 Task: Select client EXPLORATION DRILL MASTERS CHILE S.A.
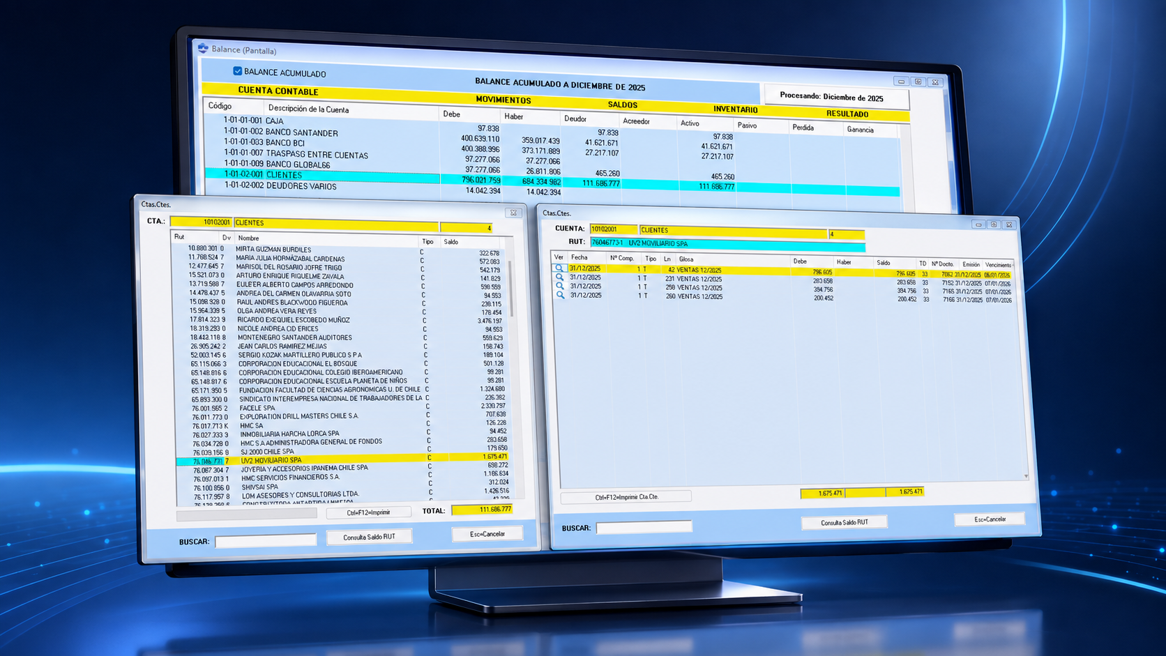point(342,416)
